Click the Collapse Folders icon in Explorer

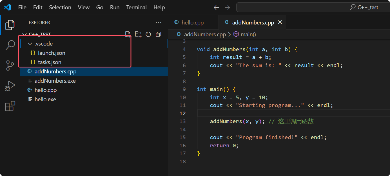tap(158, 34)
